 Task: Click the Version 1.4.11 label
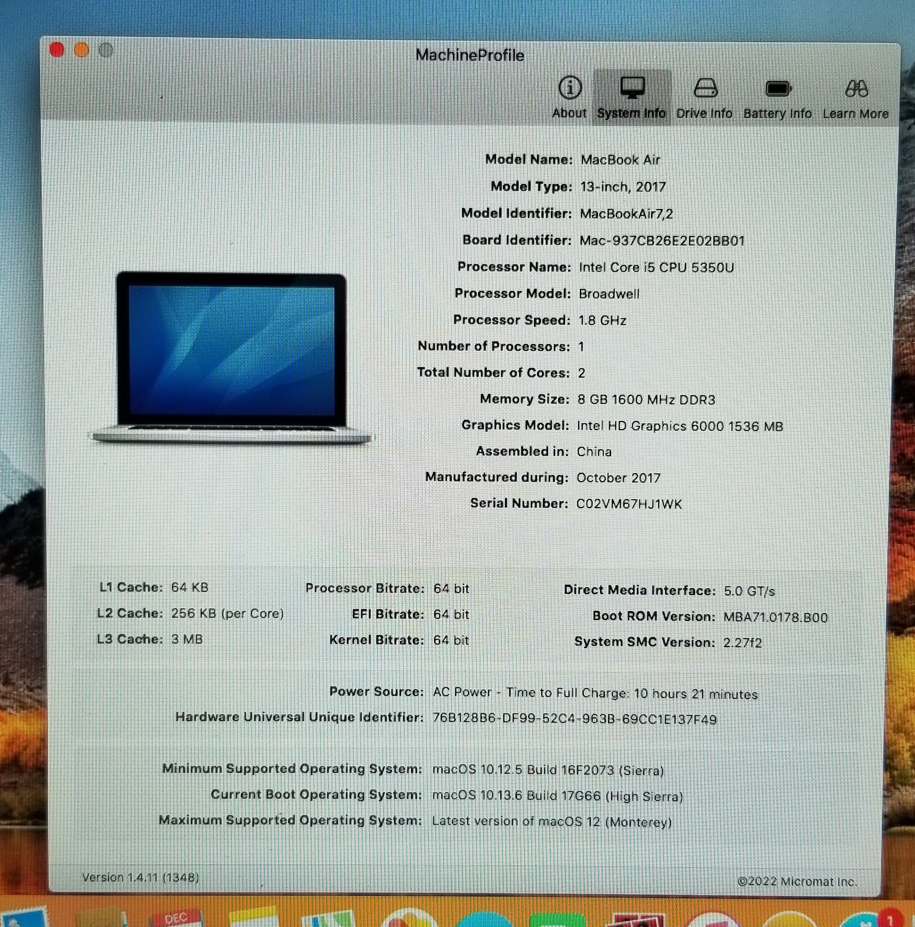140,878
